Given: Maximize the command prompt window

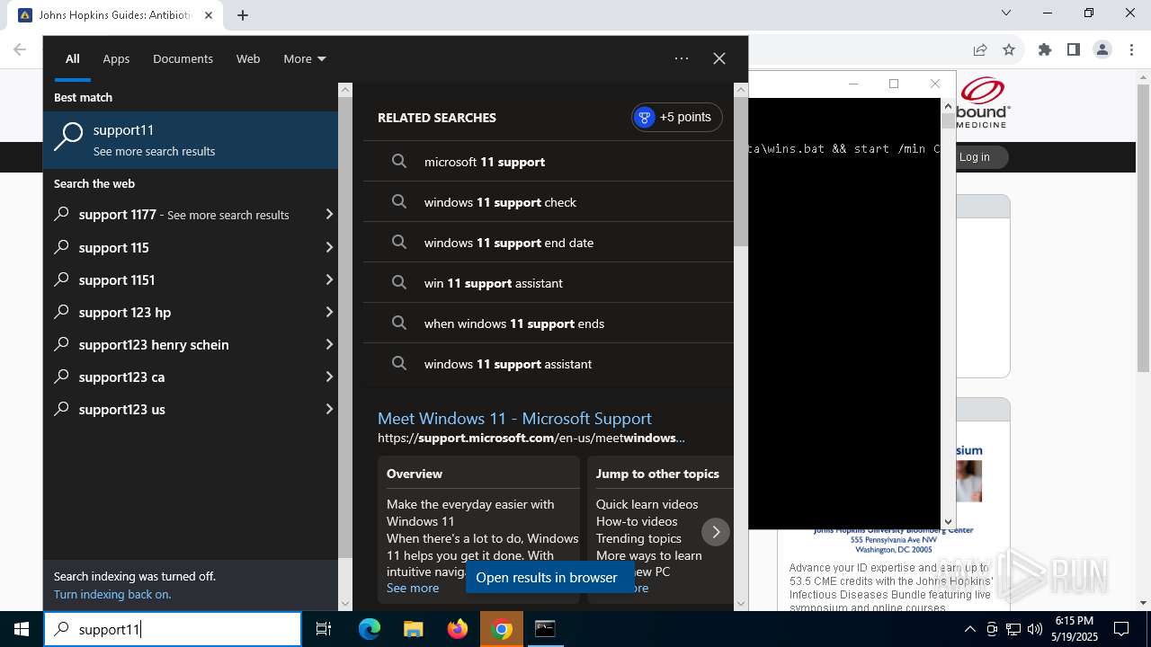Looking at the screenshot, I should point(894,84).
